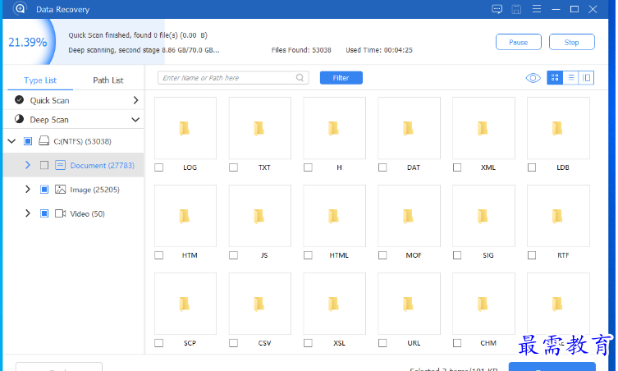Open the URL folder thumbnail
The width and height of the screenshot is (618, 371).
[409, 304]
